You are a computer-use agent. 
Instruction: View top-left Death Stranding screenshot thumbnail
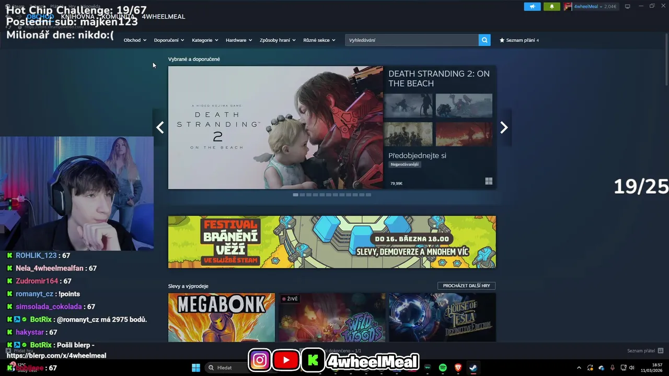[x=408, y=106]
